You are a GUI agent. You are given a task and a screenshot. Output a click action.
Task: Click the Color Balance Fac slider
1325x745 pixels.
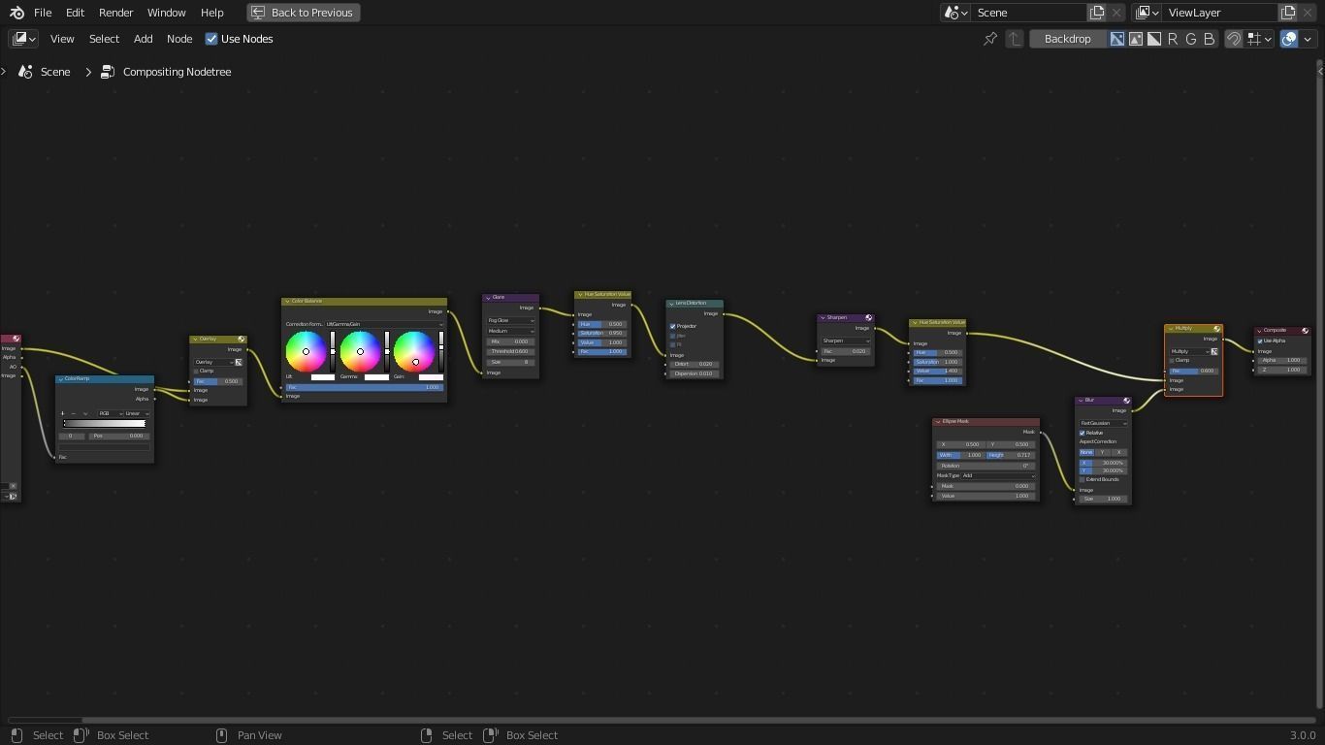click(364, 387)
